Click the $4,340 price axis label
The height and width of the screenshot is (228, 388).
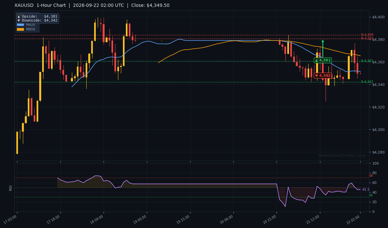(378, 85)
